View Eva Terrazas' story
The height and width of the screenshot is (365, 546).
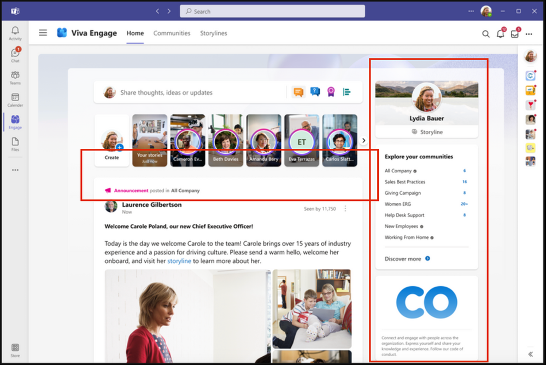coord(302,141)
